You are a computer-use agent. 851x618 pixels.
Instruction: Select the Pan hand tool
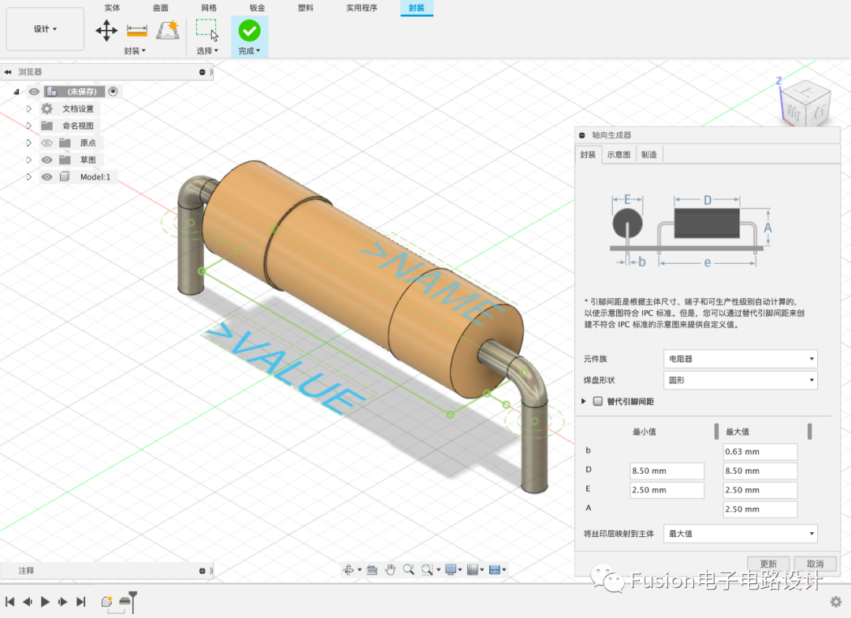pyautogui.click(x=390, y=569)
